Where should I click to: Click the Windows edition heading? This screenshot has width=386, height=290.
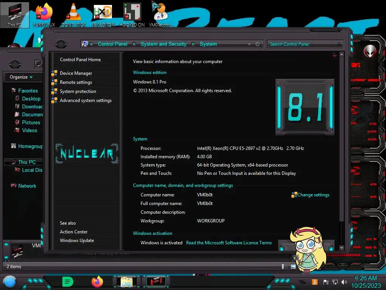(x=150, y=72)
